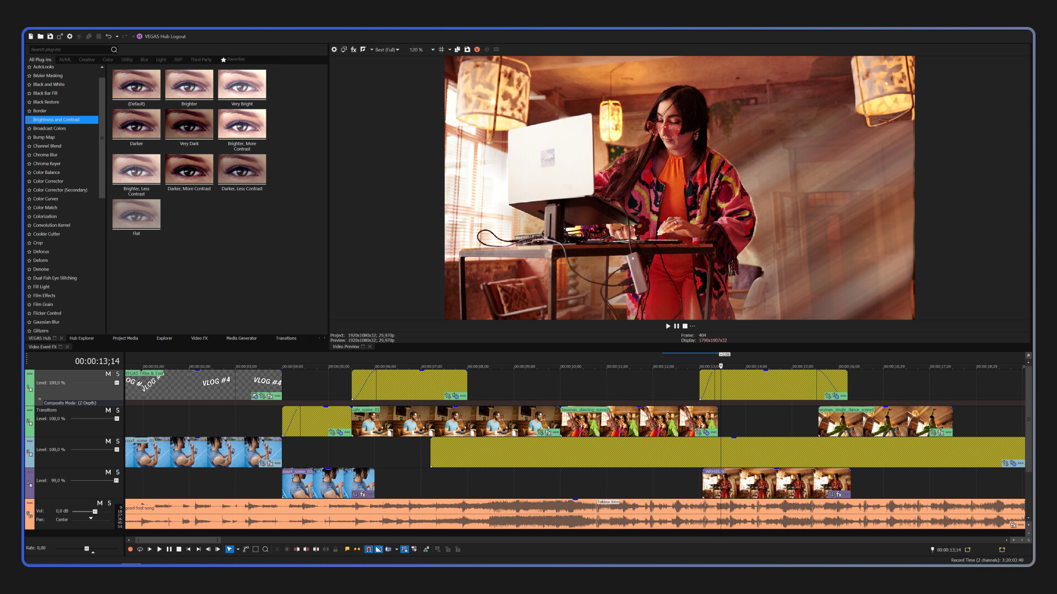Open Video Preview settings with the gear icon
Viewport: 1057px width, 594px height.
(x=334, y=50)
